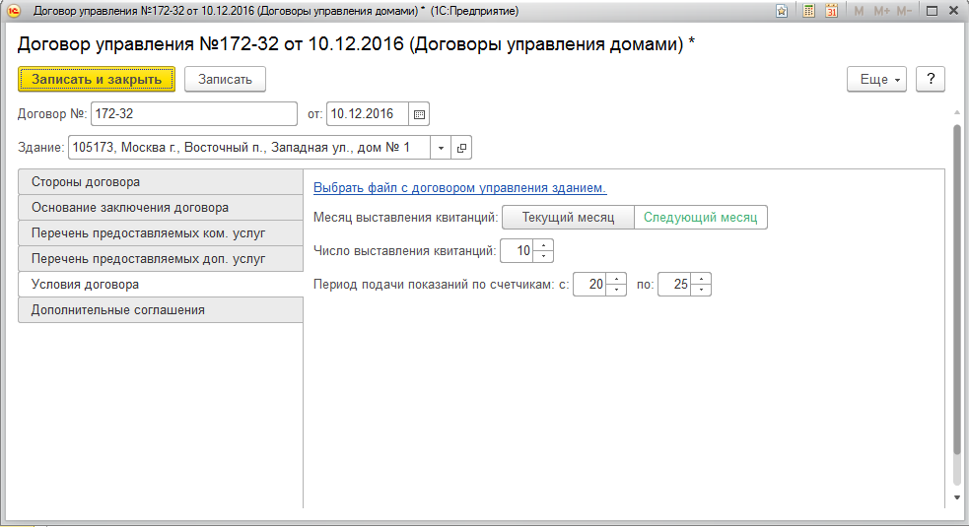Open the date picker next to 10.12.2016
The width and height of the screenshot is (969, 527).
419,114
